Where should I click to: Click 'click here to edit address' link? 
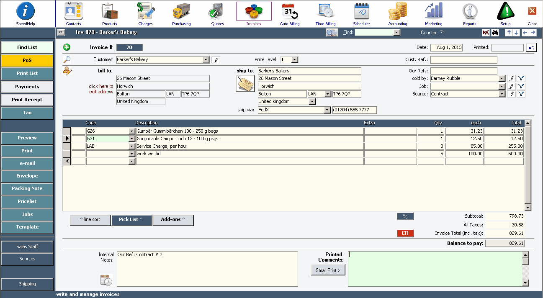[x=101, y=89]
